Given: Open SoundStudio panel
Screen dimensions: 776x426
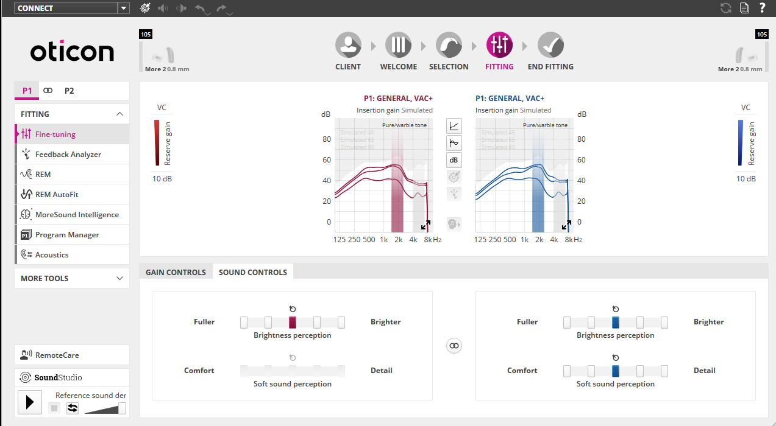Looking at the screenshot, I should tap(72, 377).
